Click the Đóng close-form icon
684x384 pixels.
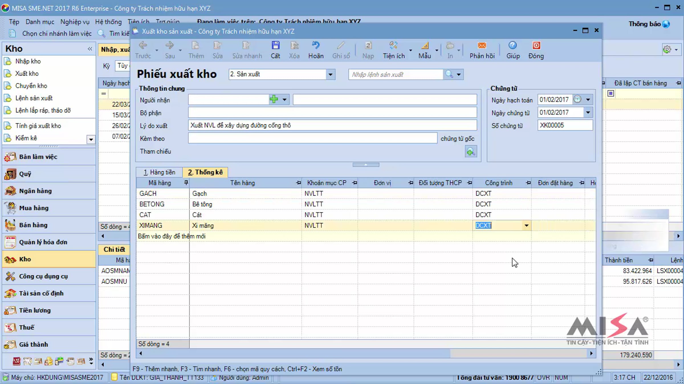[536, 46]
